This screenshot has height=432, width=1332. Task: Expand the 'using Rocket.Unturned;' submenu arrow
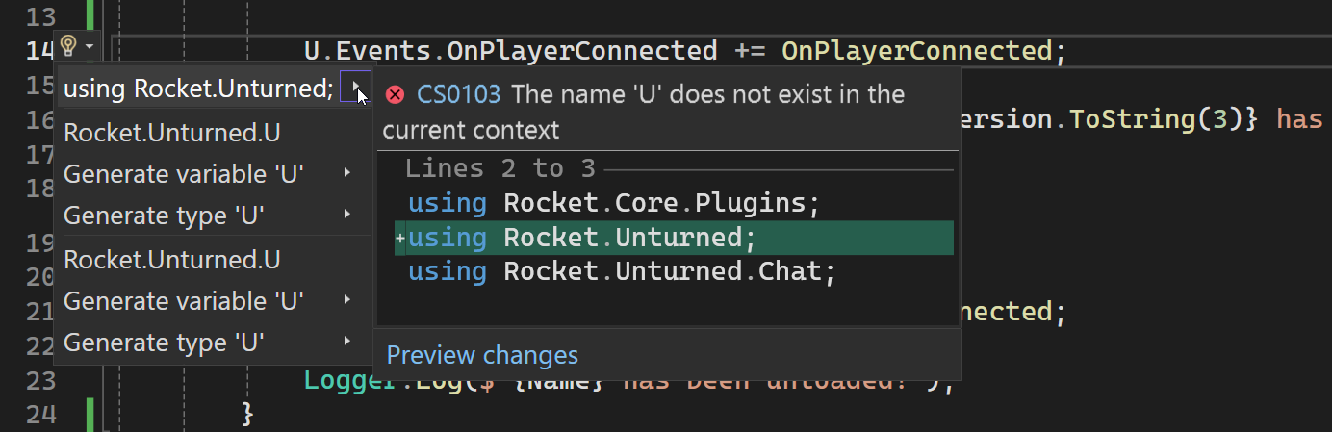pos(356,89)
